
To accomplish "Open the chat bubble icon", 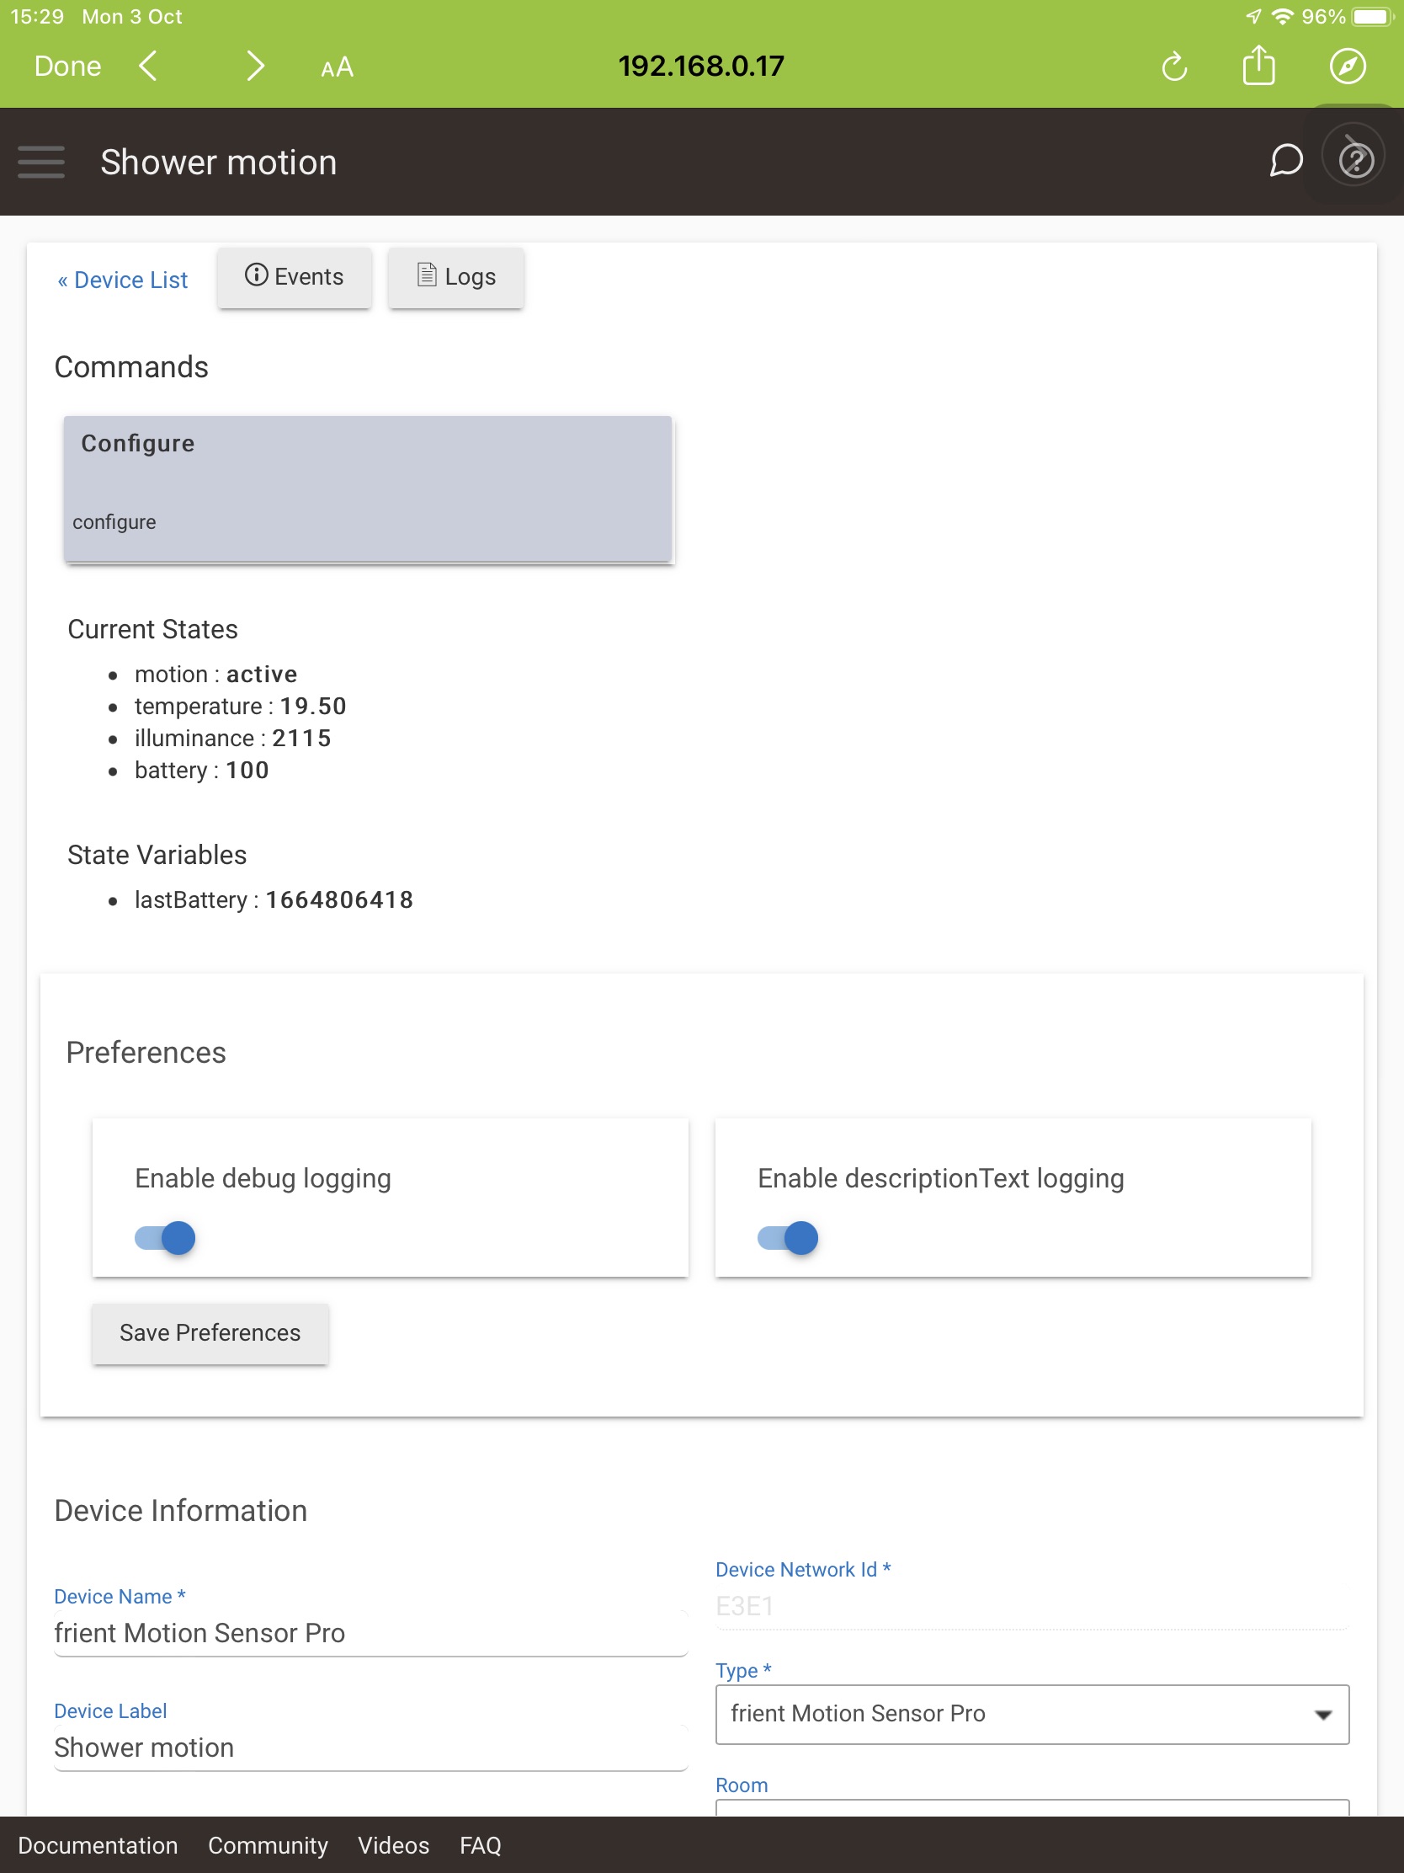I will [x=1285, y=160].
